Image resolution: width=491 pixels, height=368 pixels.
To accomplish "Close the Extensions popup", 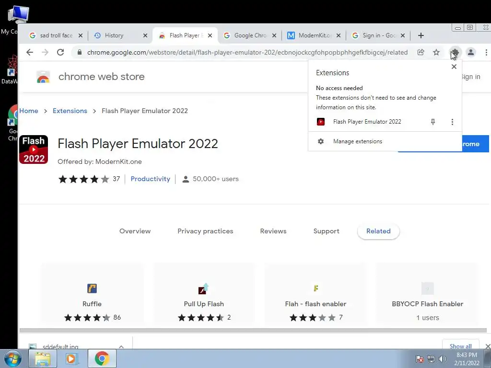I will pos(454,67).
